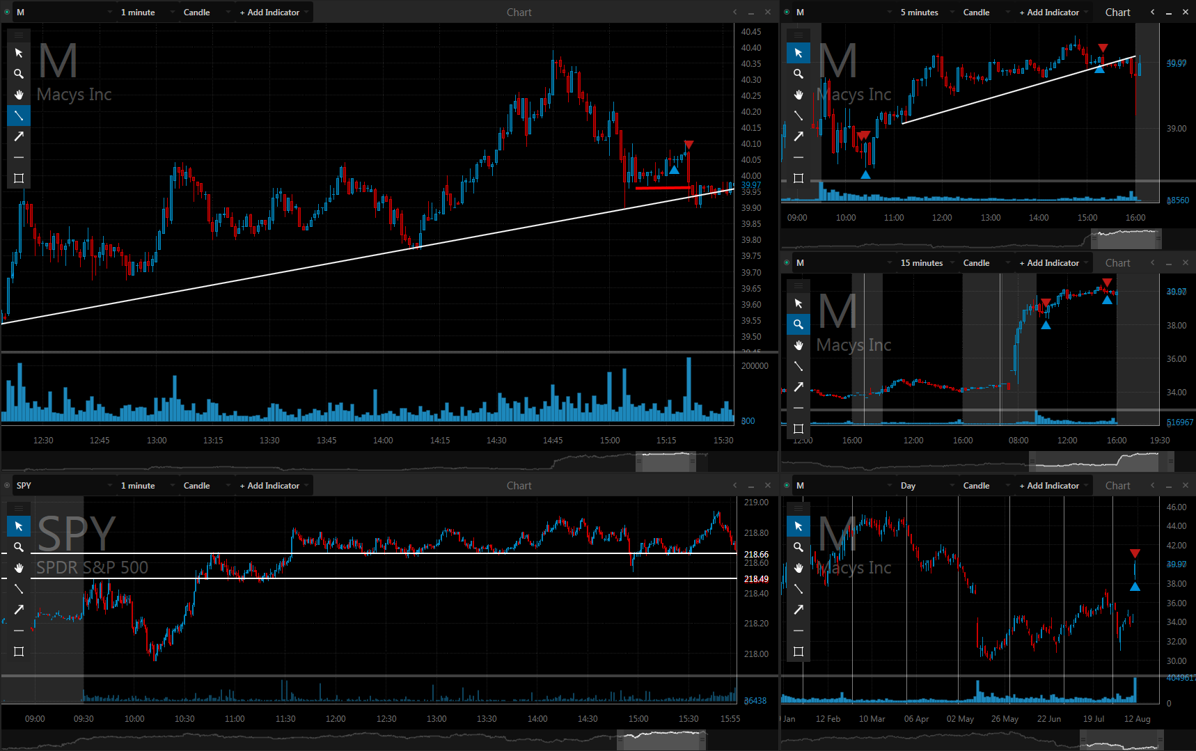Select trend line tool in SPY chart

[x=19, y=589]
